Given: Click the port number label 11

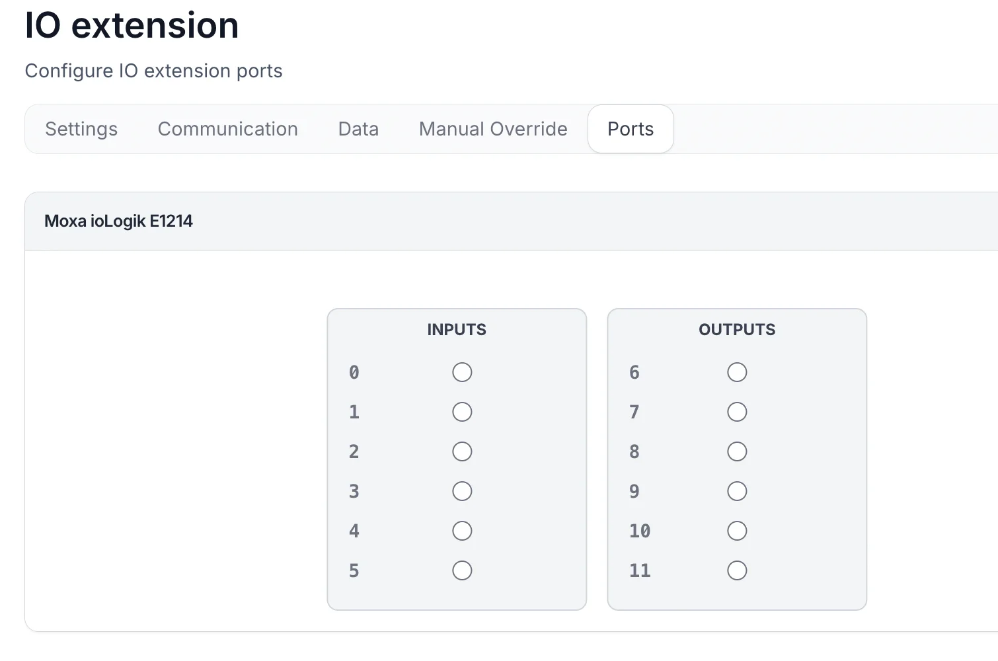Looking at the screenshot, I should click(640, 570).
